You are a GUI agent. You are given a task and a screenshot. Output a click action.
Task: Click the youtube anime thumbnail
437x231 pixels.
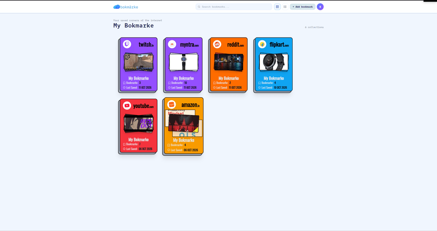pos(138,124)
